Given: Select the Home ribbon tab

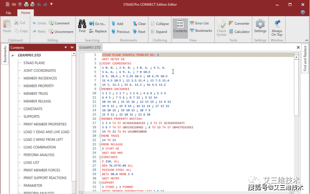Looking at the screenshot, I should point(25,13).
